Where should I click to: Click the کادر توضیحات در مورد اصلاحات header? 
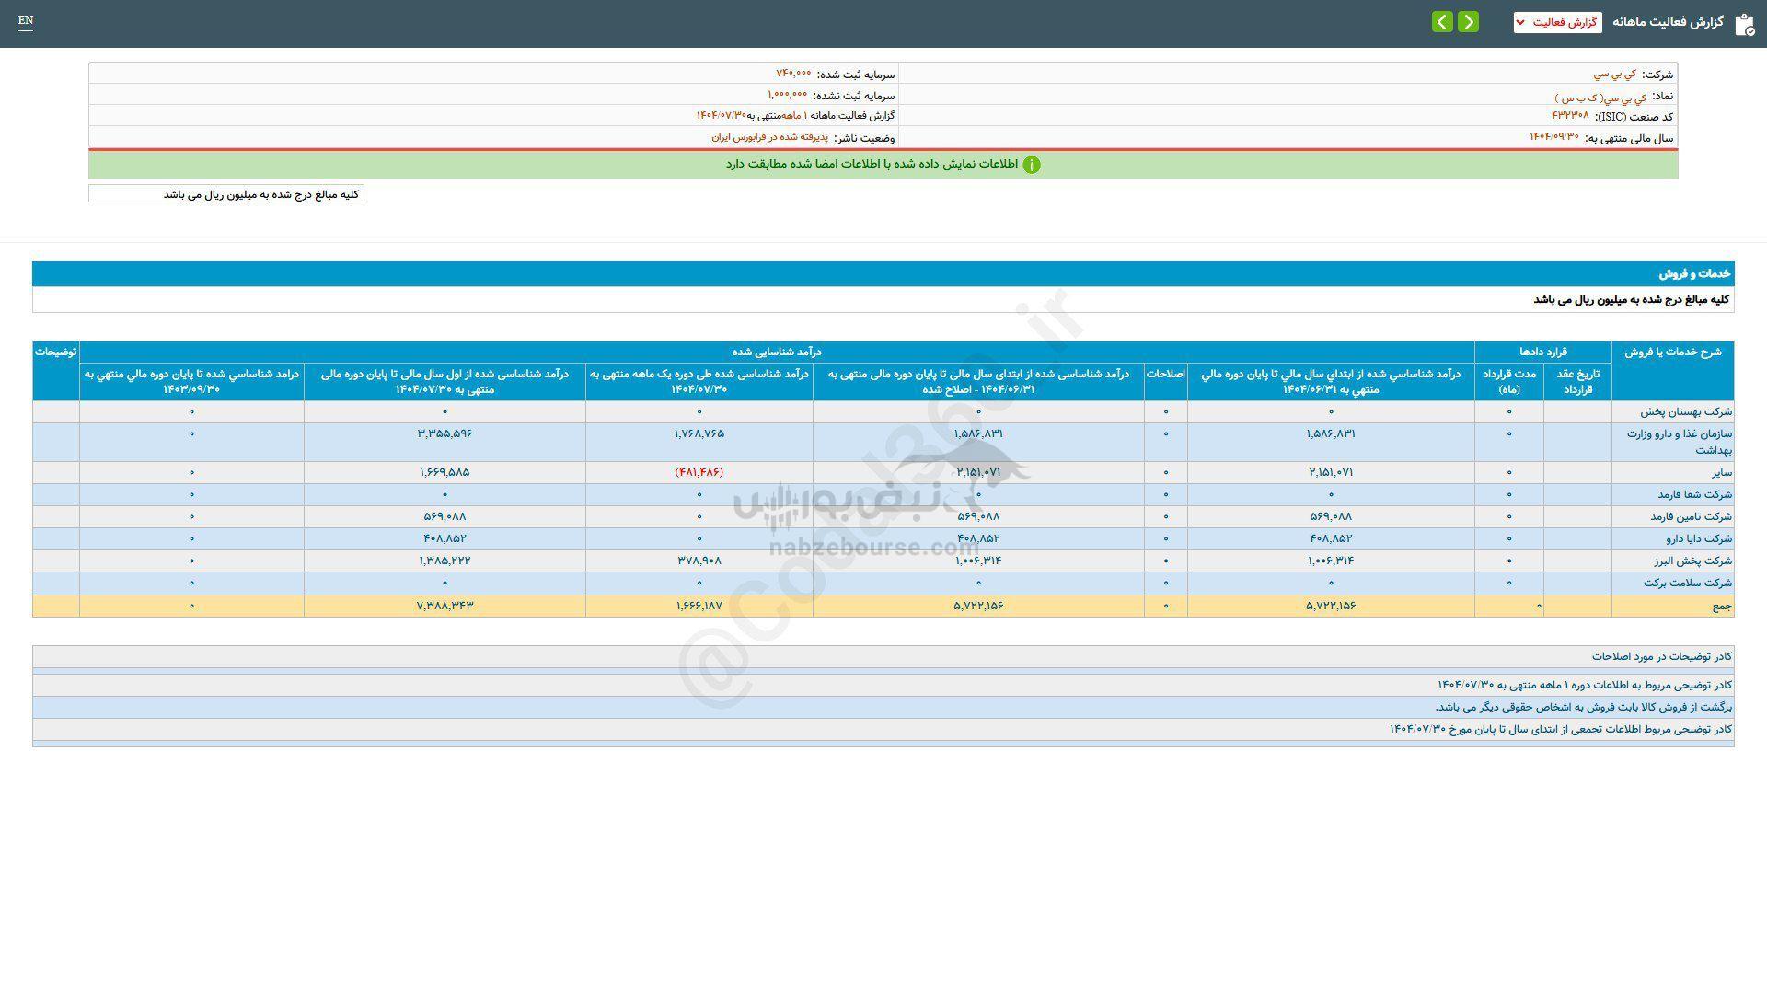point(1661,656)
